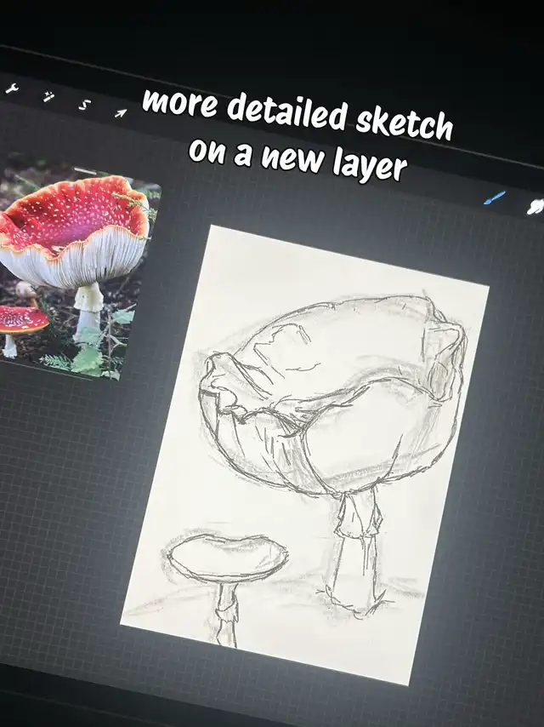Screen dimensions: 544x727
Task: Select the Smudge finger tool
Action: coord(535,206)
